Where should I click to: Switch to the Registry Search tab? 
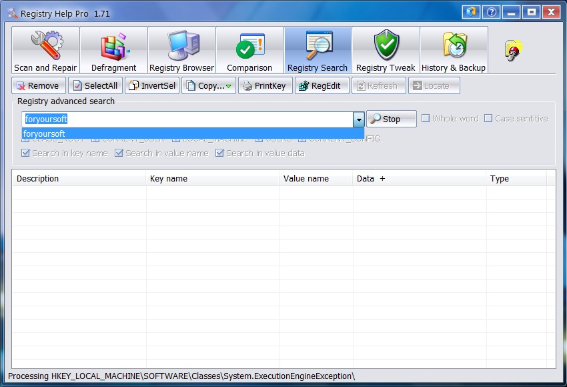(318, 50)
